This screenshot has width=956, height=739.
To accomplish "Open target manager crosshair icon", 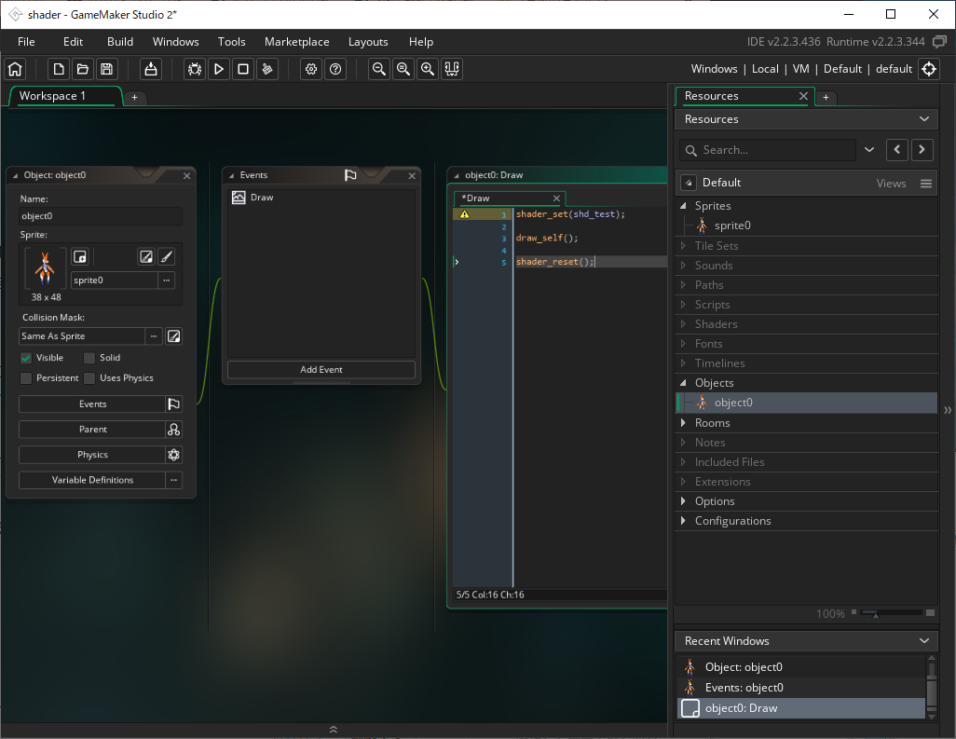I will 929,69.
